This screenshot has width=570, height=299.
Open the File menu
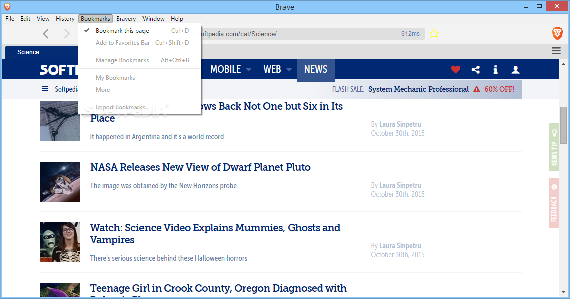(10, 18)
